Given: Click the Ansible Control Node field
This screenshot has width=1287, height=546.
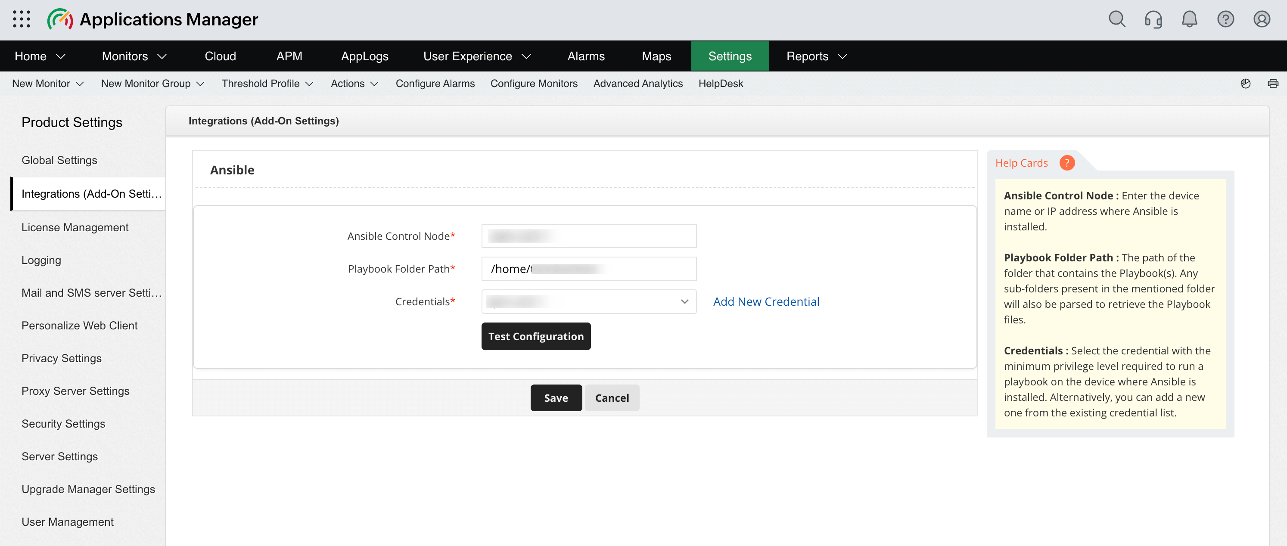Looking at the screenshot, I should click(x=588, y=236).
